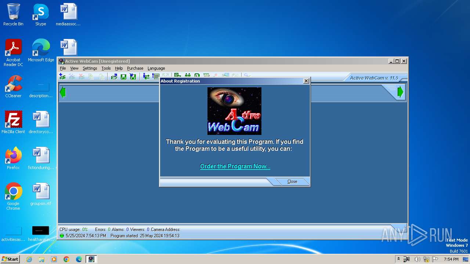
Task: Select the mediaassoc Word document icon
Action: (68, 15)
